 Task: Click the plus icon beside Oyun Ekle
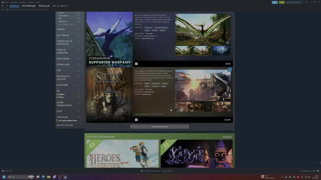[3, 171]
